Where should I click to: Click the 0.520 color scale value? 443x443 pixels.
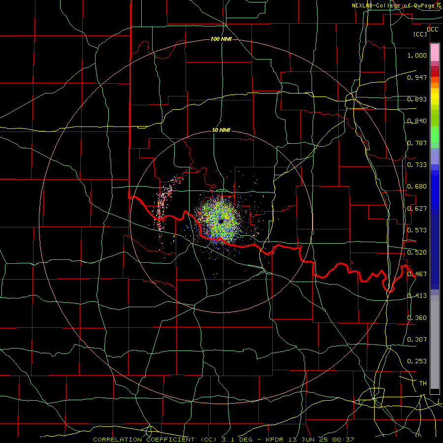point(417,253)
